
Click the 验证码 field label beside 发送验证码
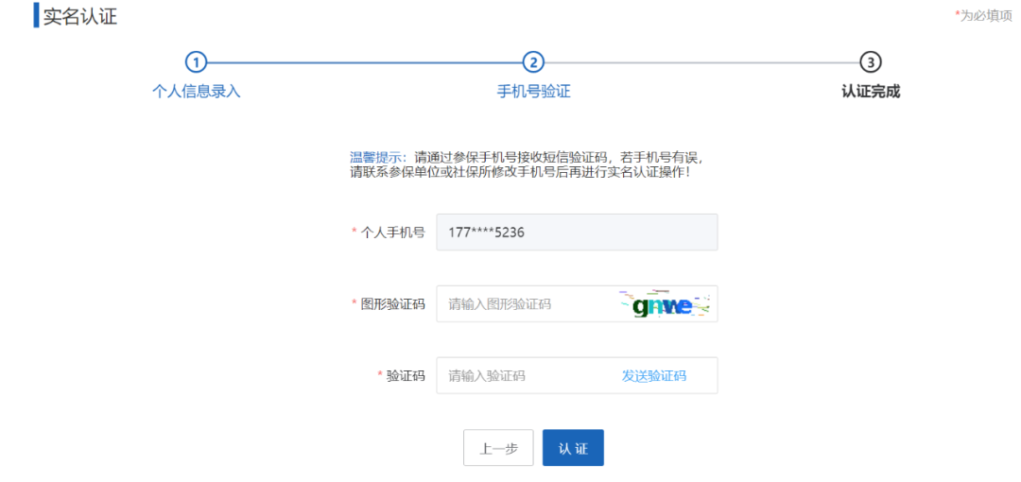(406, 375)
